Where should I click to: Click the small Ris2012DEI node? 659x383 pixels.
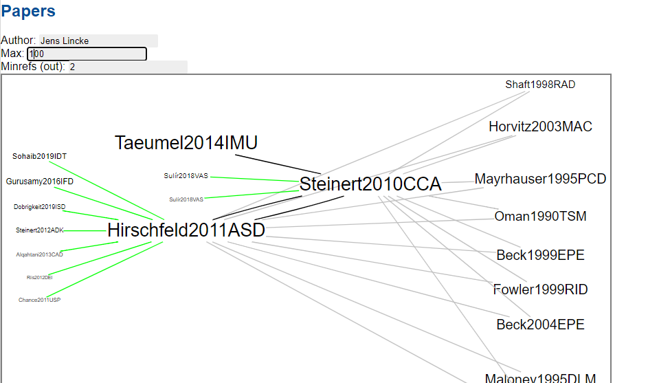click(40, 277)
